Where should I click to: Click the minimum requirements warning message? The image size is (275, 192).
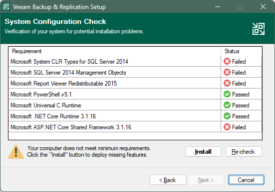click(89, 151)
